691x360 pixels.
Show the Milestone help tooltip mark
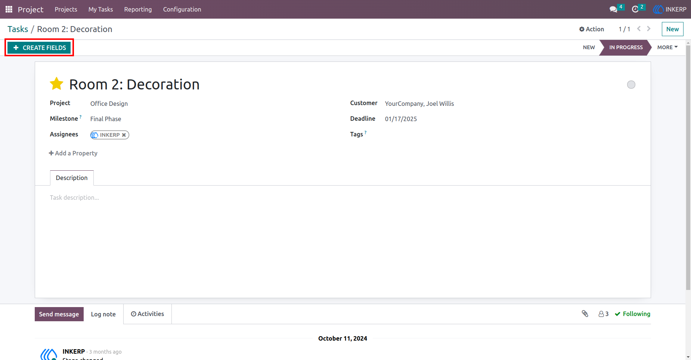tap(80, 117)
